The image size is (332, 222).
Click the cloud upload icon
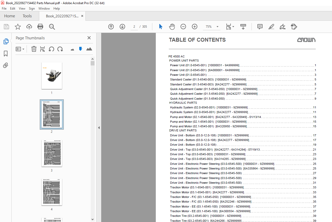[29, 27]
